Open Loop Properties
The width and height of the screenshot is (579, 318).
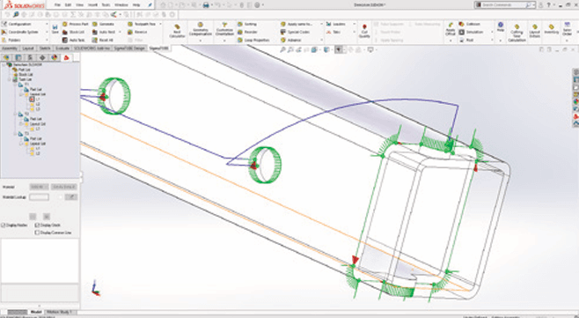[x=253, y=40]
